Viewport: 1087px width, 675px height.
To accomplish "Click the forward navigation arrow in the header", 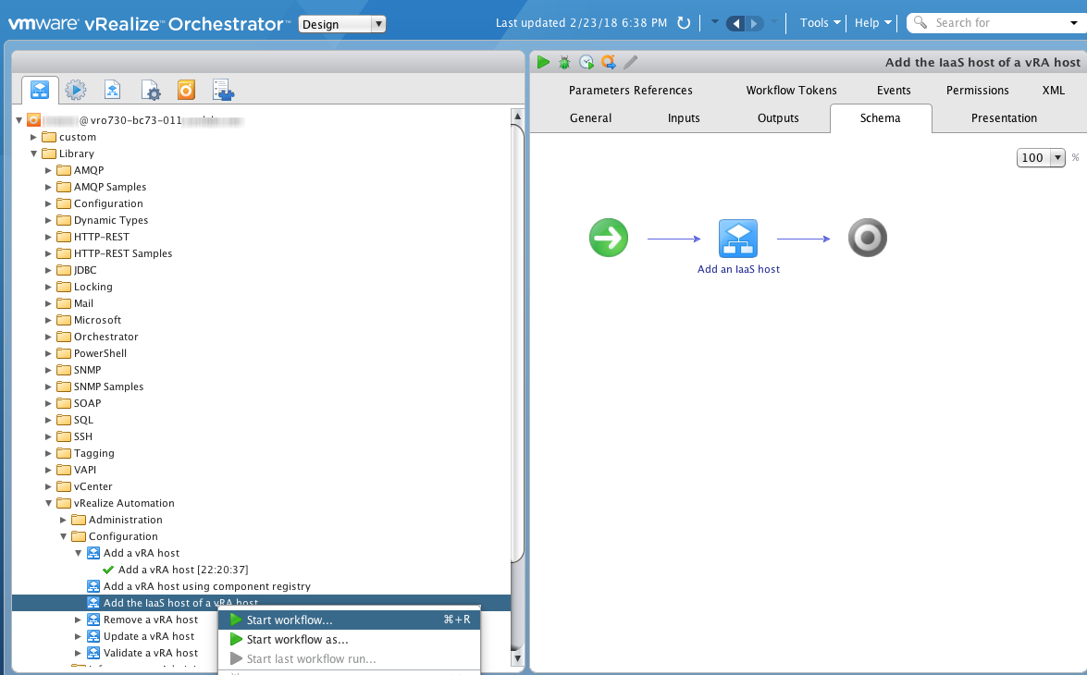I will click(x=754, y=23).
